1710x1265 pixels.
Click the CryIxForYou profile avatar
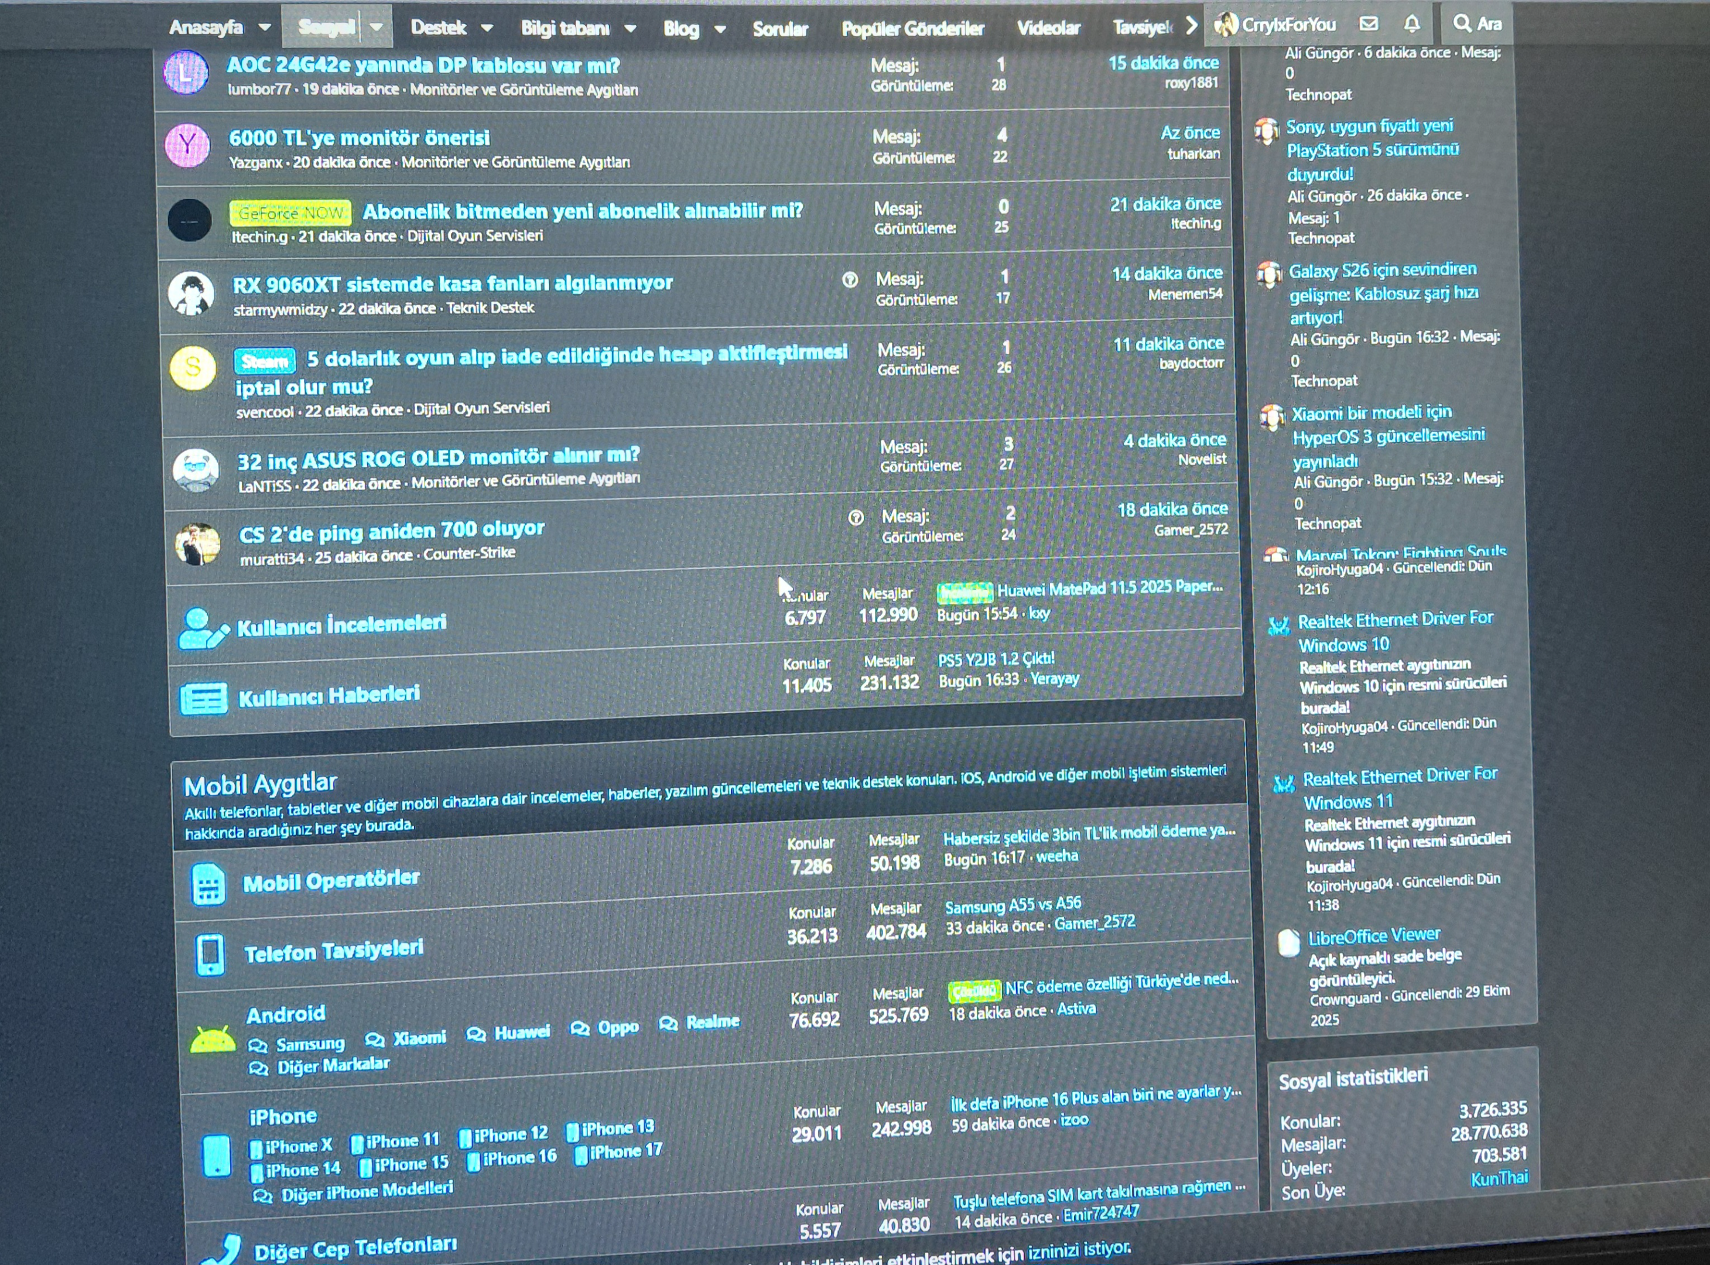(x=1226, y=25)
